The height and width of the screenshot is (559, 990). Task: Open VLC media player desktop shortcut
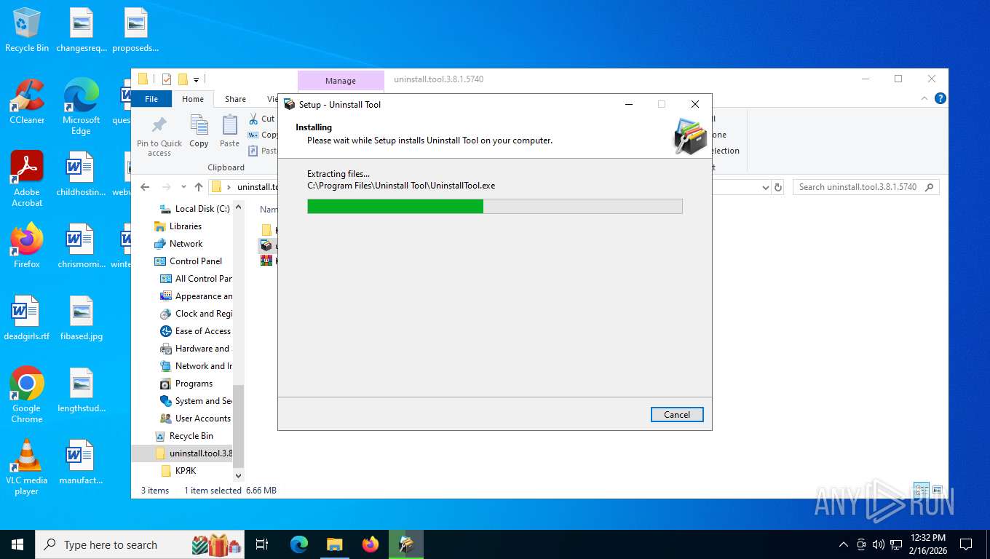(27, 467)
